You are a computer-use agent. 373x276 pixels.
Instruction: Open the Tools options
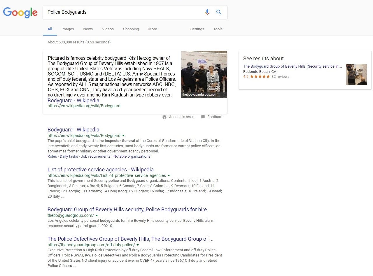tap(218, 29)
